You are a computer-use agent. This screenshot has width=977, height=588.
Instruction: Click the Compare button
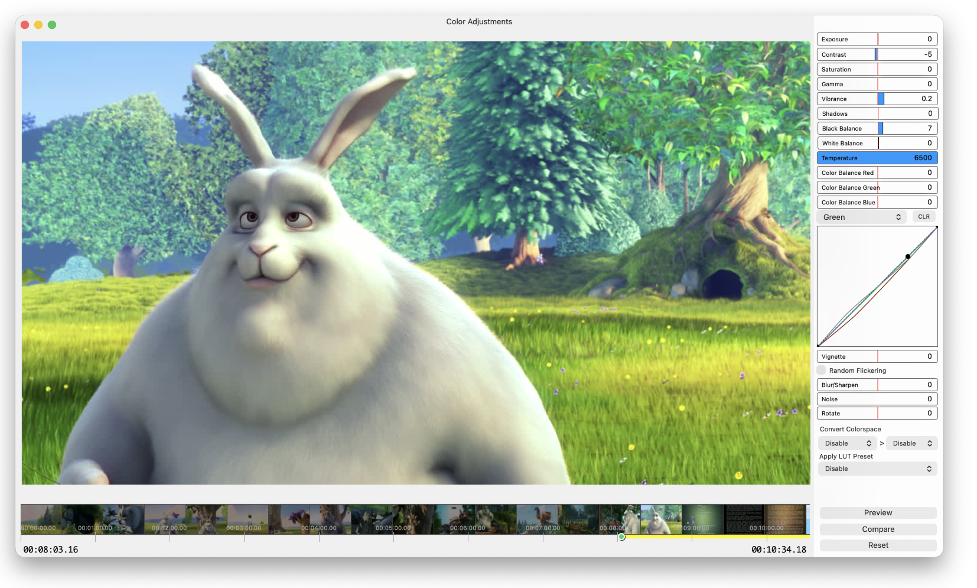coord(878,529)
